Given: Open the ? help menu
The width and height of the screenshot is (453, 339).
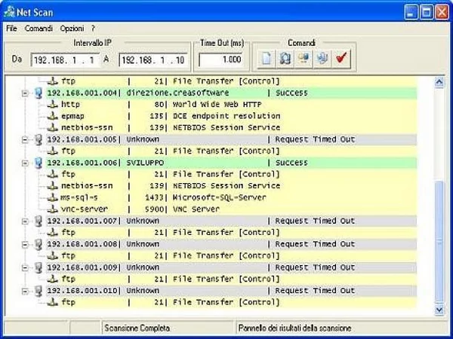Looking at the screenshot, I should (x=93, y=29).
